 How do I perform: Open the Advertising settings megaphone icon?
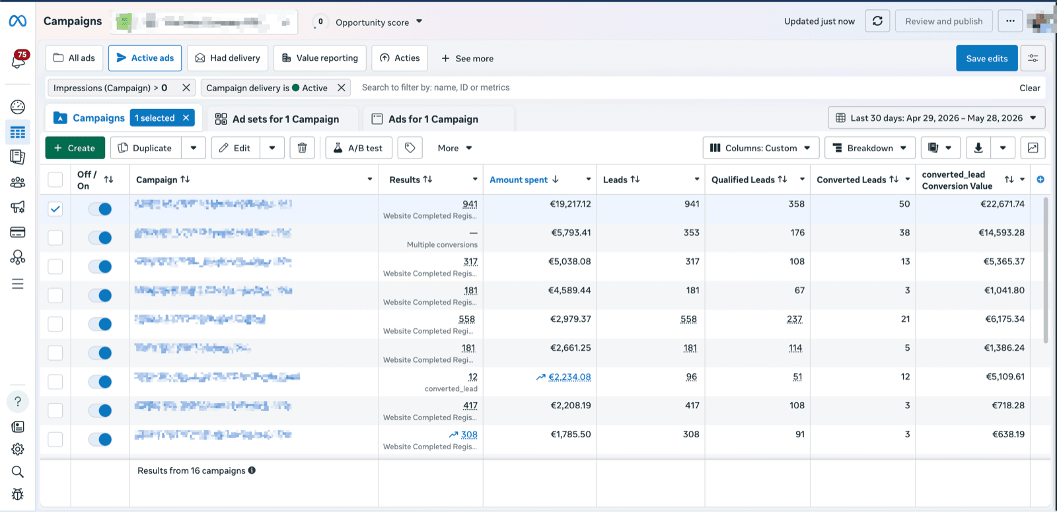pyautogui.click(x=18, y=207)
